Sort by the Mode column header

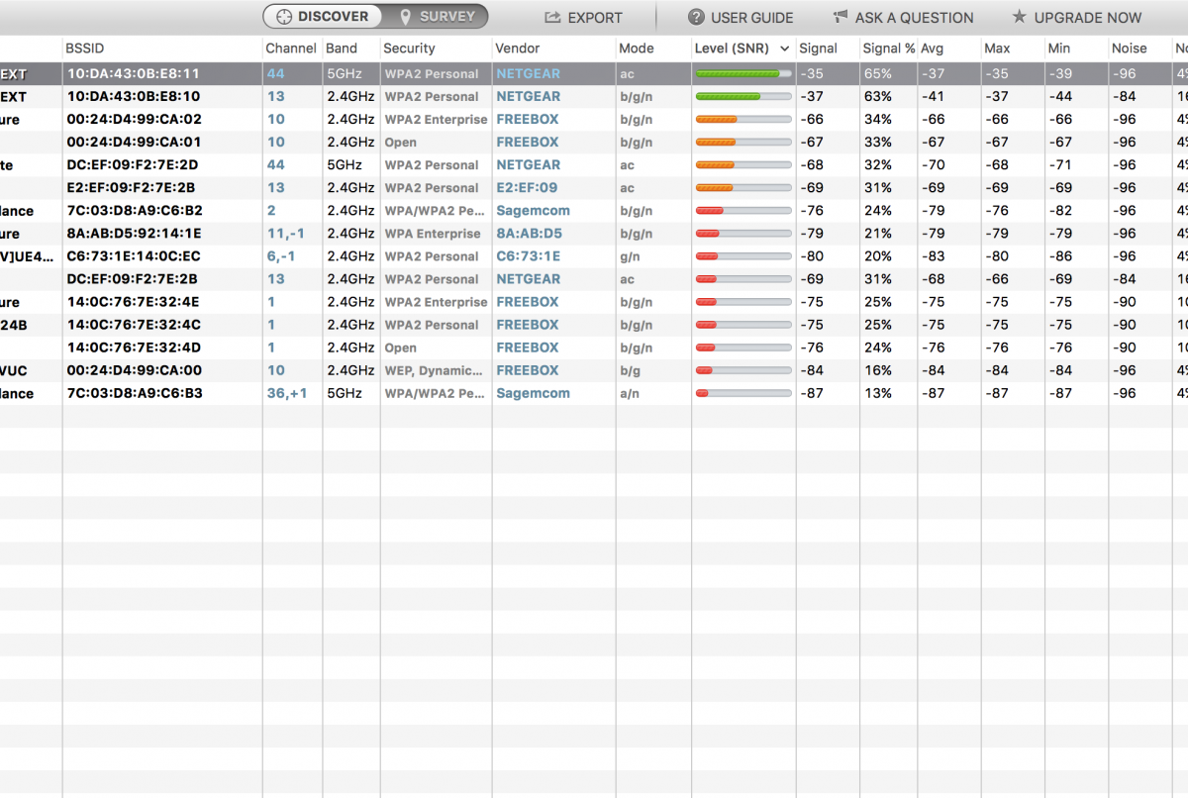[653, 48]
